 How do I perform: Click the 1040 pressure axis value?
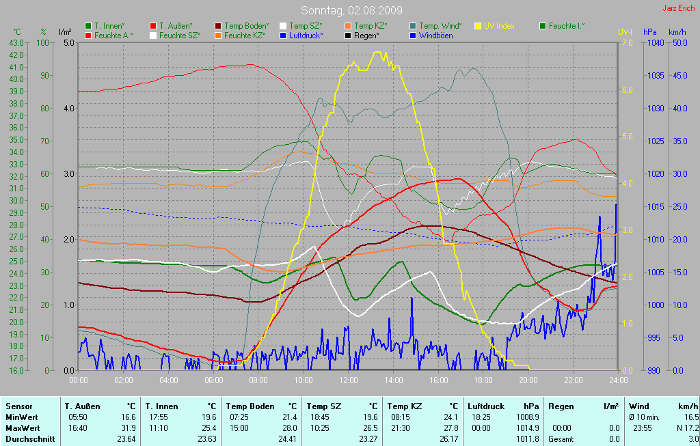(x=656, y=43)
